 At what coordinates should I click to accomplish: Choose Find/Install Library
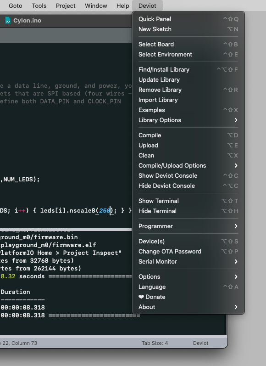coord(188,69)
